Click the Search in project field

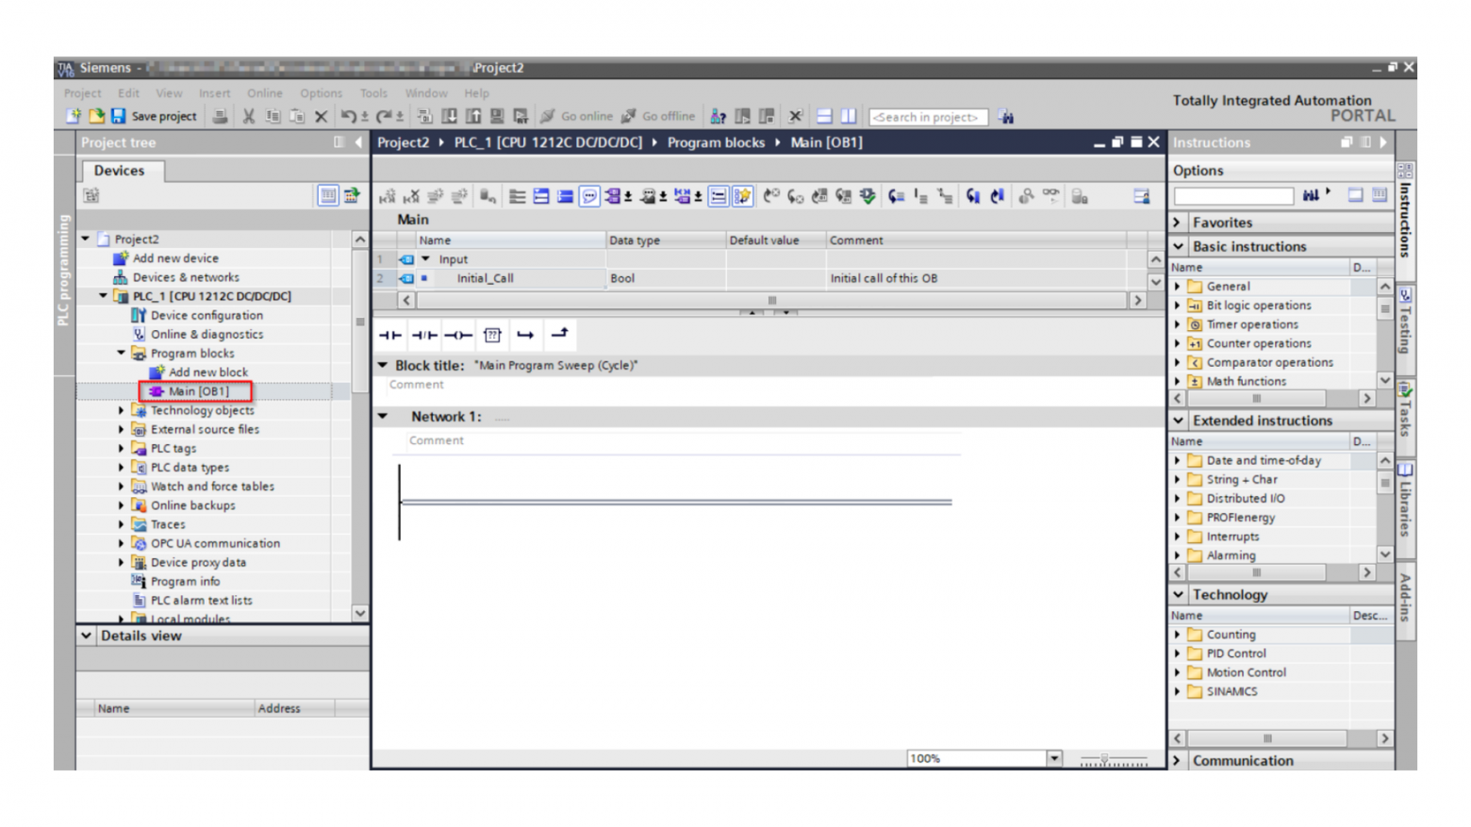tap(928, 117)
